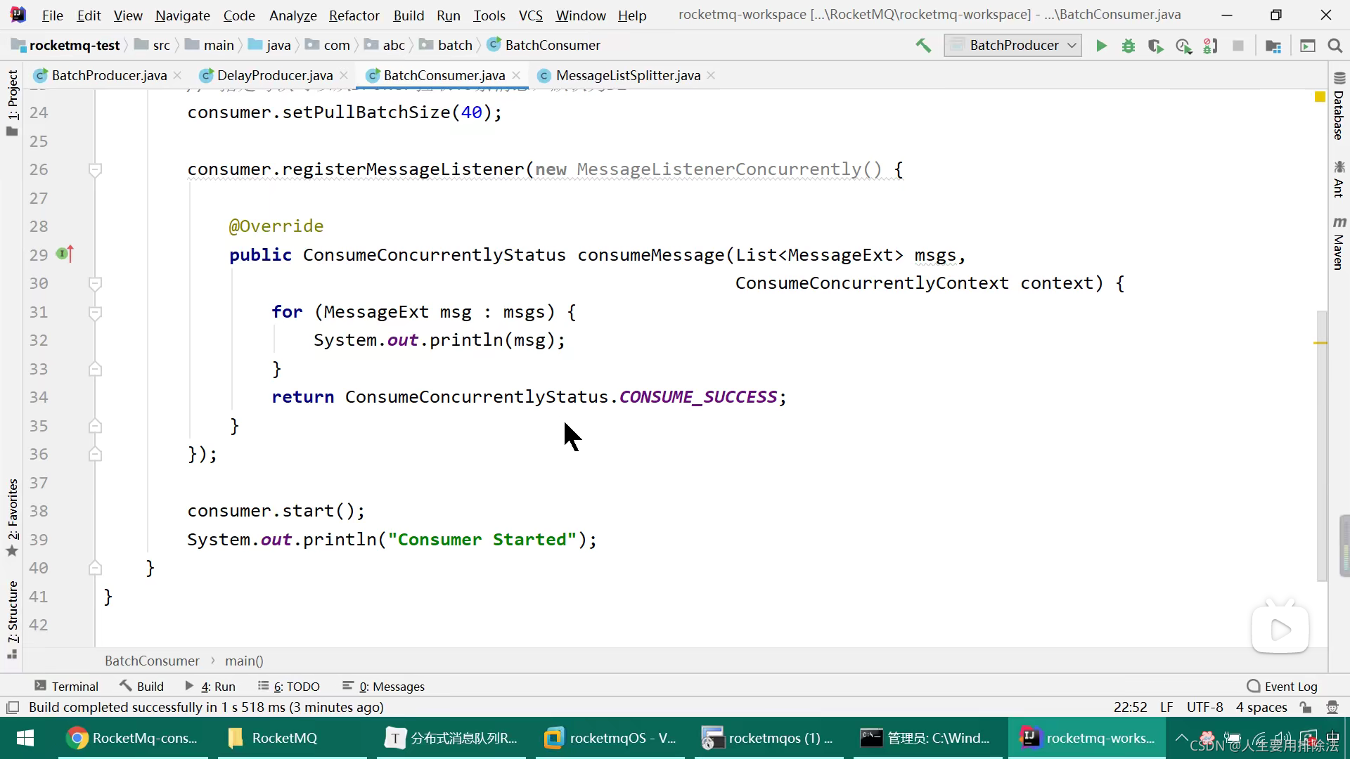Open the BatchConsumer.java tab

(x=444, y=75)
